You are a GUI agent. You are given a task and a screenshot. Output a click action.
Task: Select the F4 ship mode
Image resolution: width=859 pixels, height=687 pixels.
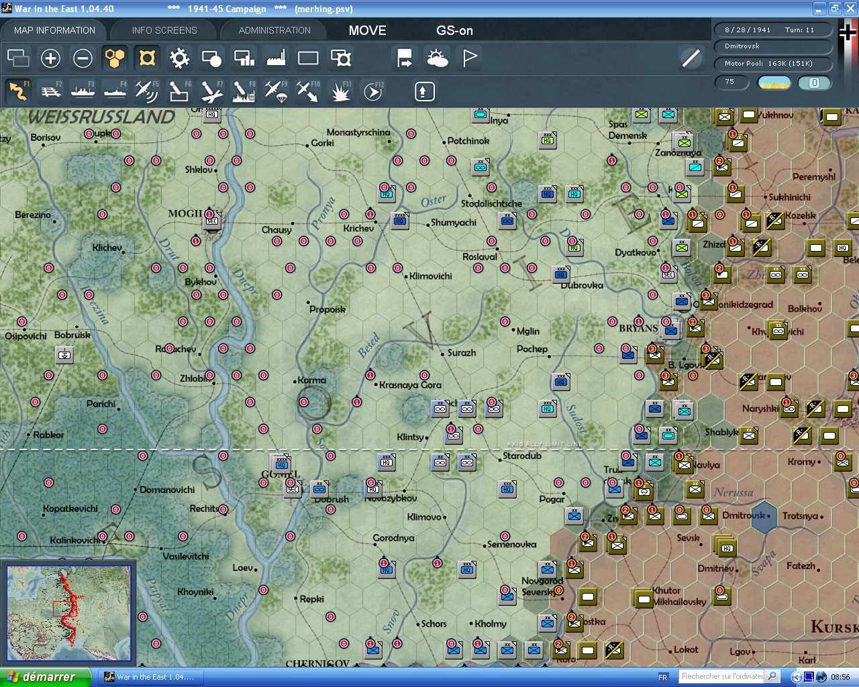115,91
